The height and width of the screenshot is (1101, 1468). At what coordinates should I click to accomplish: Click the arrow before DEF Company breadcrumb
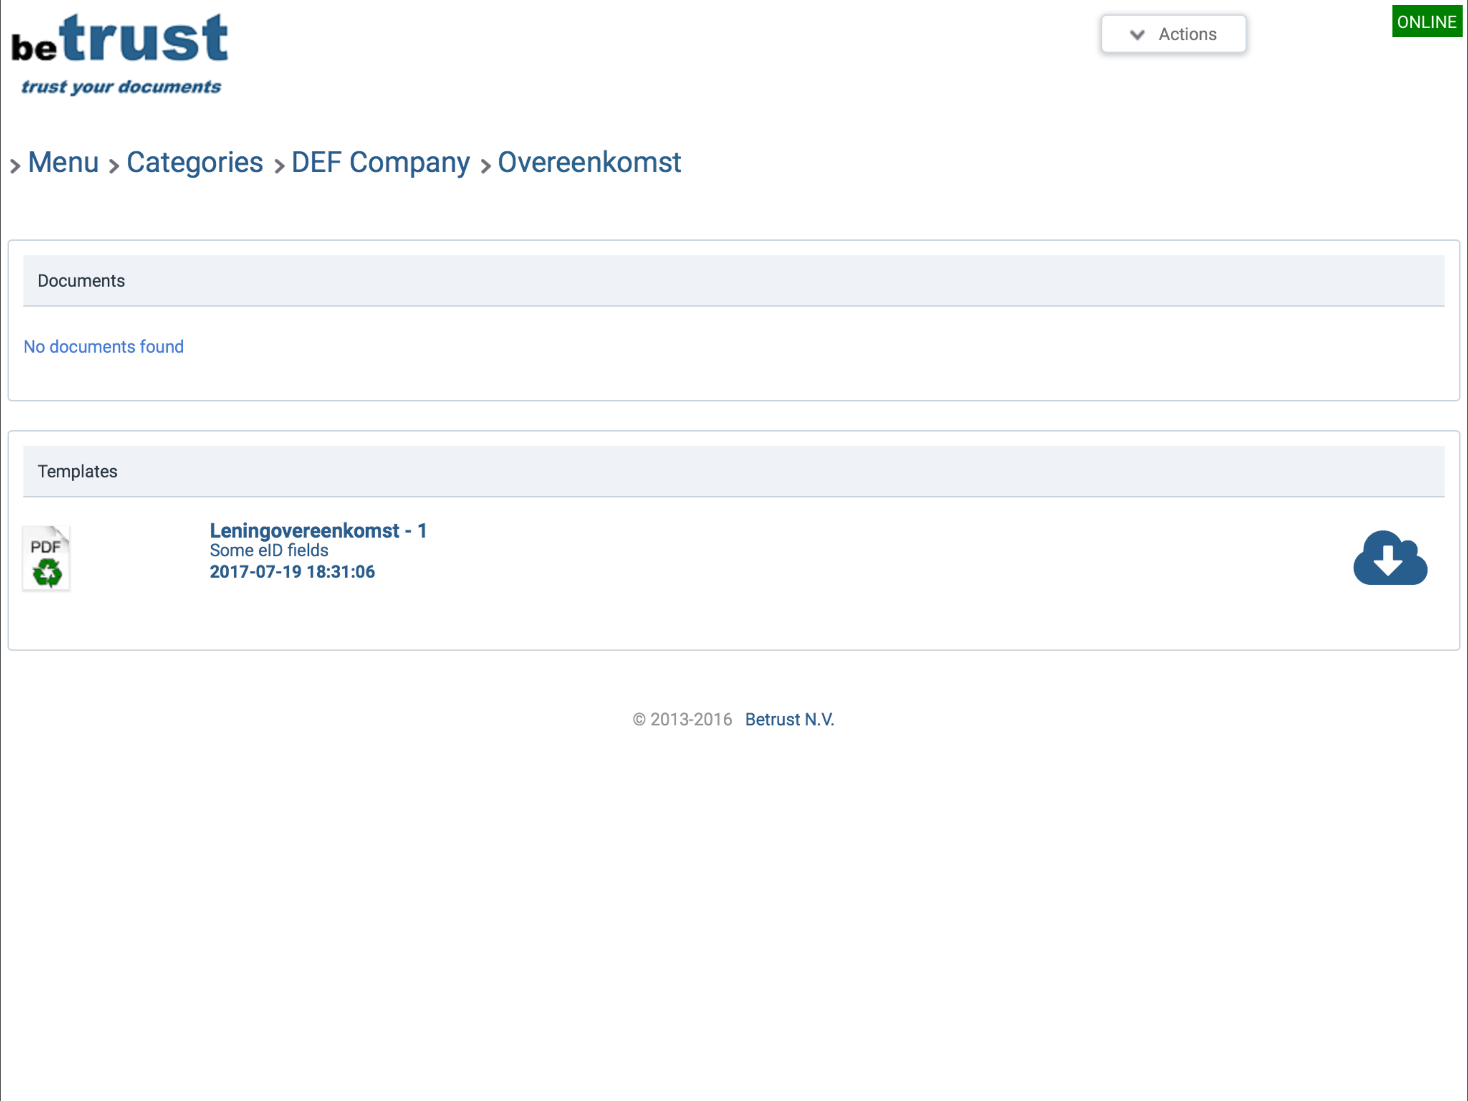click(279, 166)
